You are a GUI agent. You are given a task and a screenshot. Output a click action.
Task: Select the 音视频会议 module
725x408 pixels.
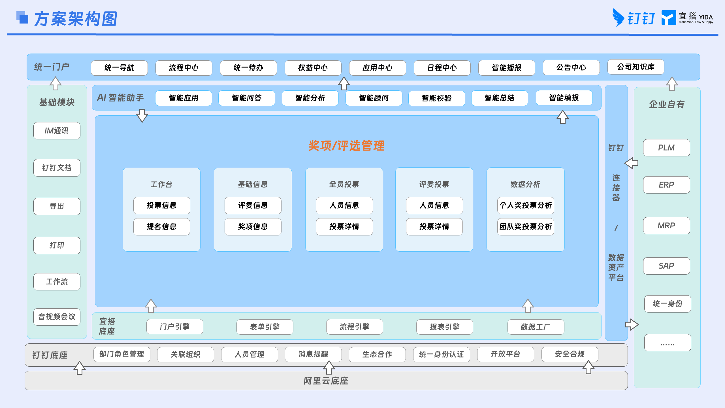[57, 317]
